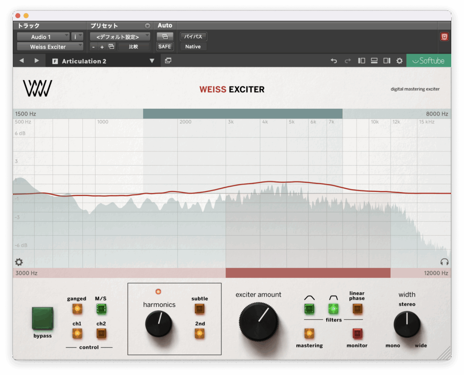464x375 pixels.
Task: Toggle the subtle harmonics button
Action: 200,309
